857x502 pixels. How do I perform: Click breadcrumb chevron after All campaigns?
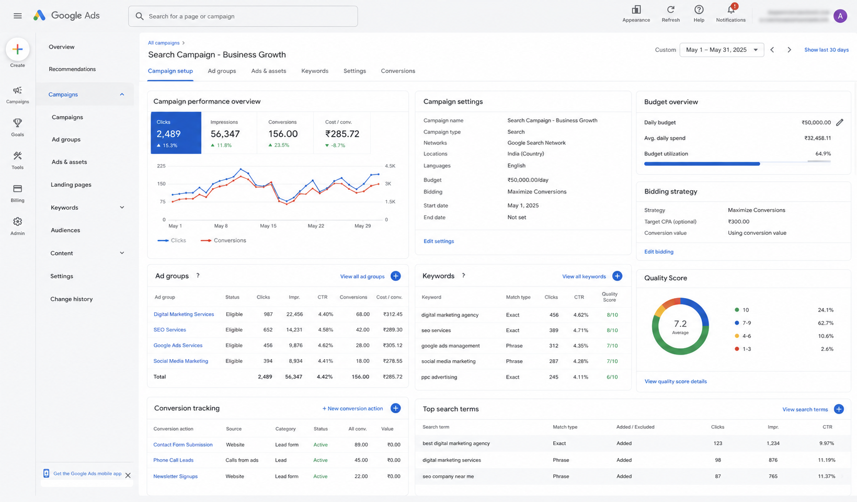[x=184, y=43]
